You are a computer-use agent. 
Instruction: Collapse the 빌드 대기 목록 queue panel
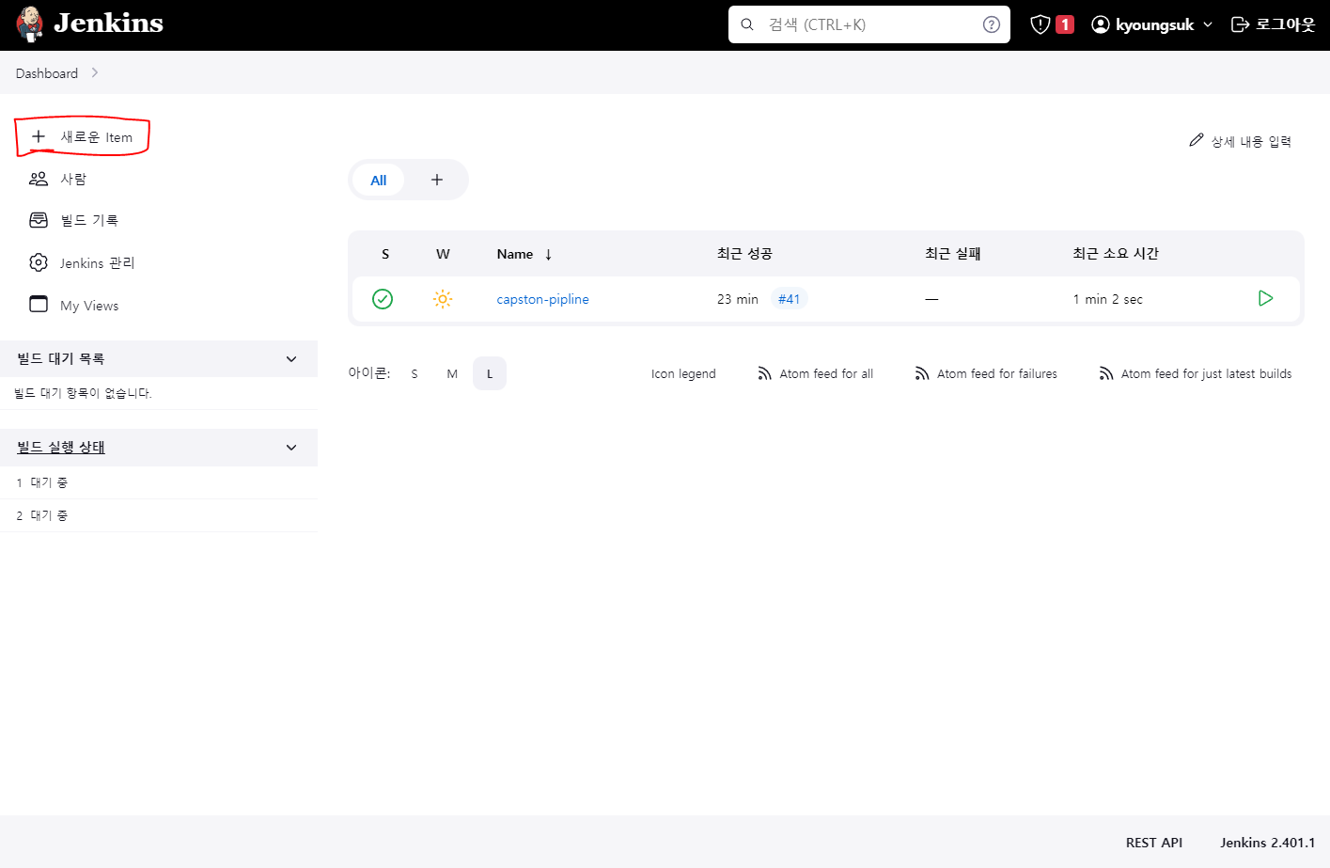click(291, 359)
